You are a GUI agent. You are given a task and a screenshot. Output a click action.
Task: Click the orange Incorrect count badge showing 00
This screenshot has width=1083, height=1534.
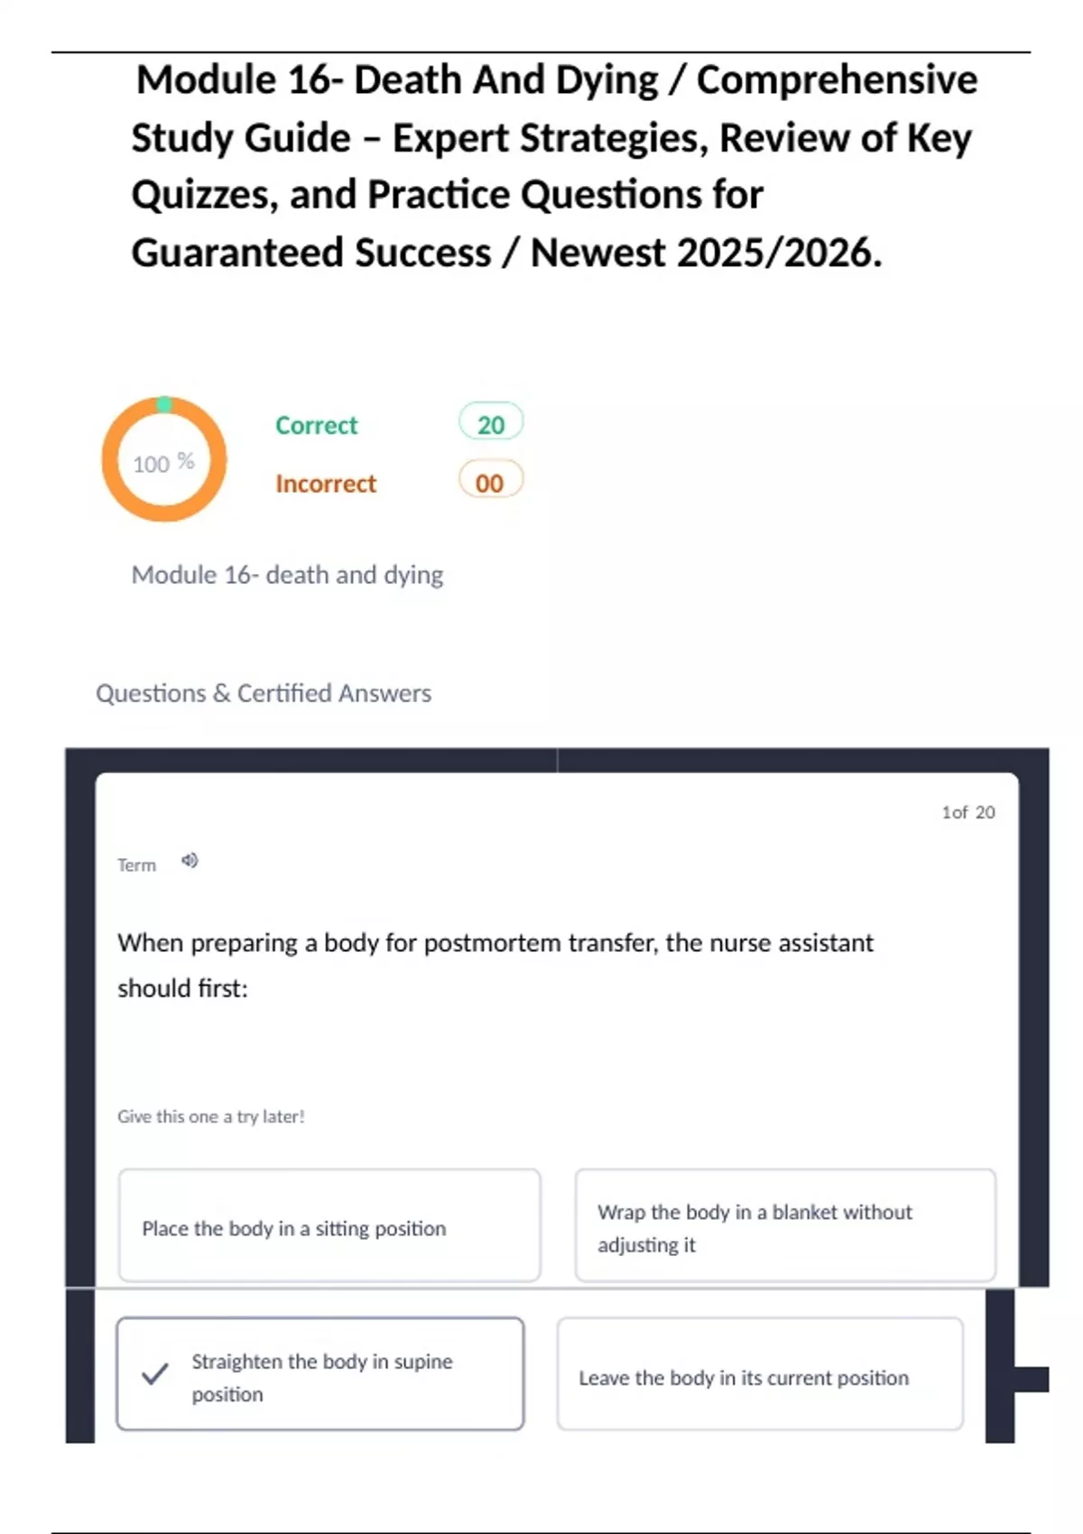(490, 482)
